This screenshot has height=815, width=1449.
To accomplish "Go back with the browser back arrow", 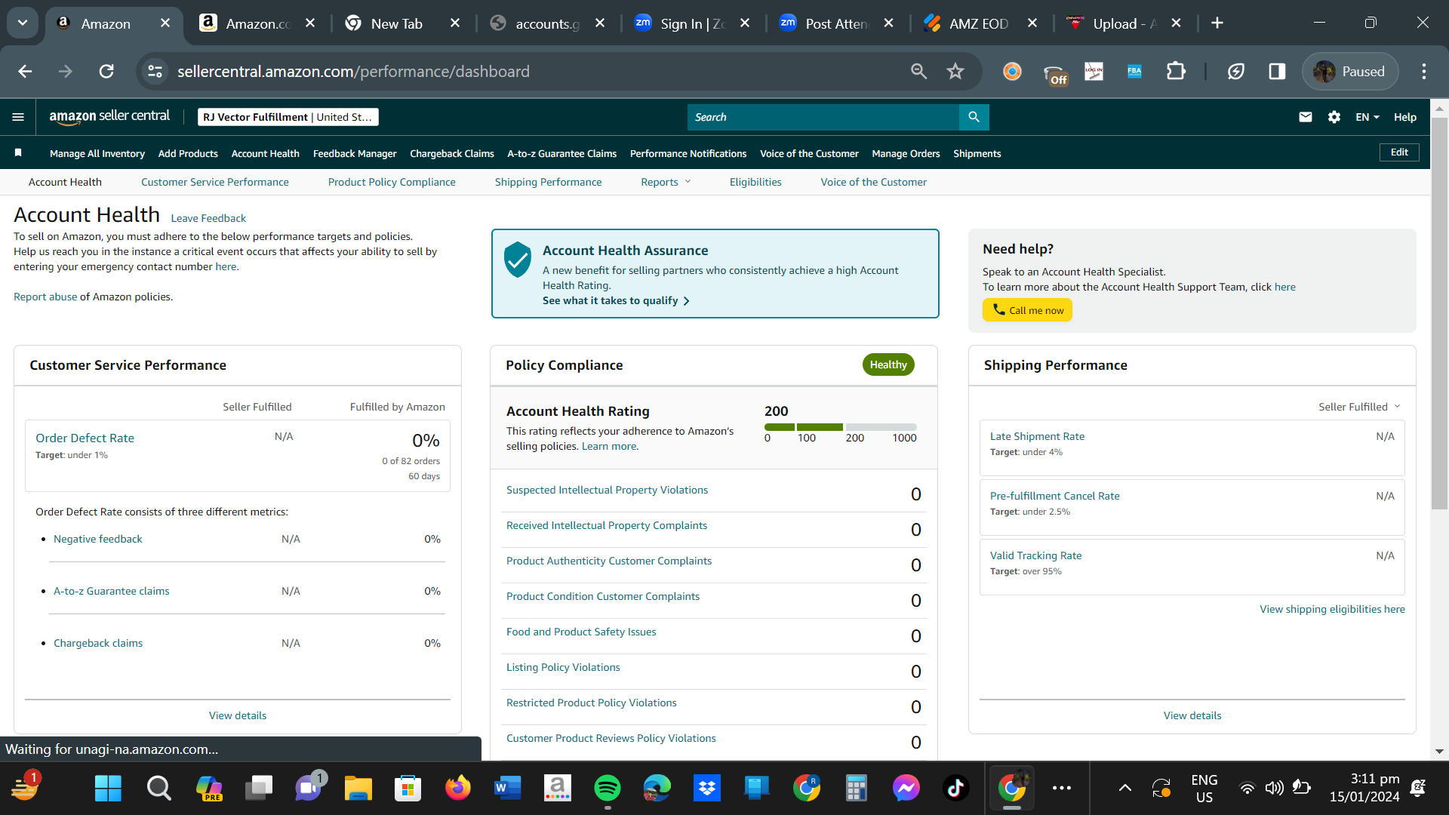I will pyautogui.click(x=25, y=71).
